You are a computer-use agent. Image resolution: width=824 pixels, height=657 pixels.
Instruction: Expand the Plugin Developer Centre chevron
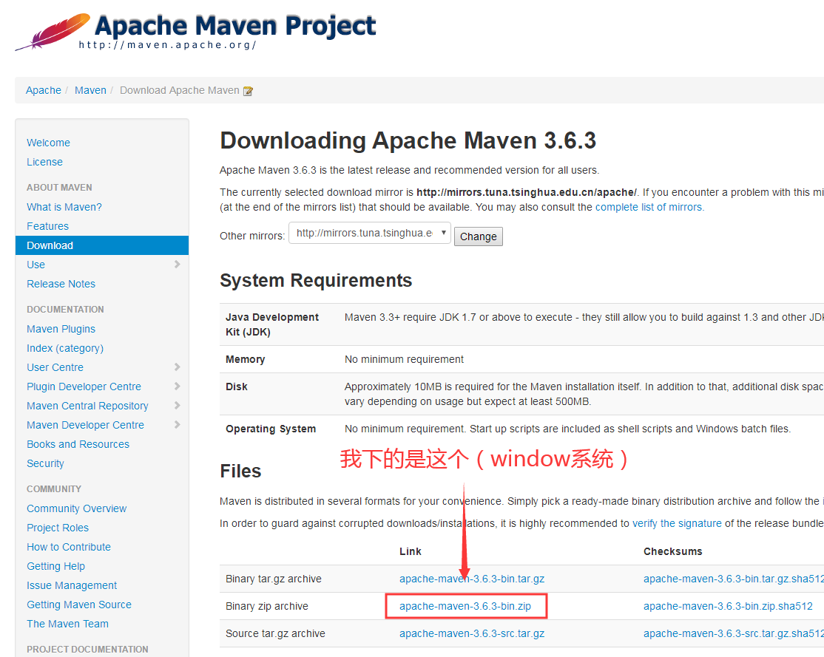click(177, 387)
